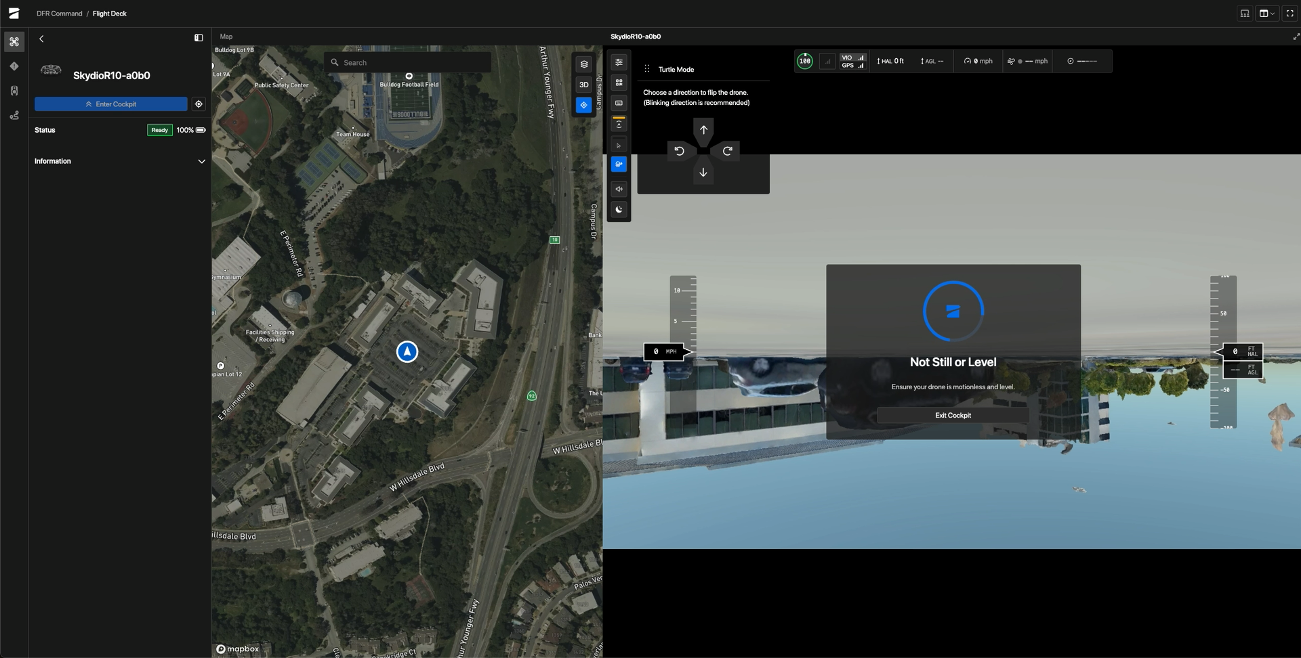This screenshot has height=658, width=1301.
Task: Open the grid widgets icon in cockpit toolbar
Action: coord(619,83)
